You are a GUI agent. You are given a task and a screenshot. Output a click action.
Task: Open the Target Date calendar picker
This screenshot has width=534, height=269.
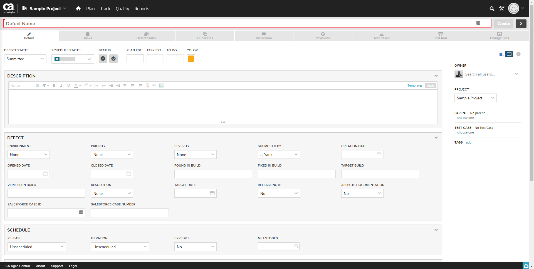212,193
